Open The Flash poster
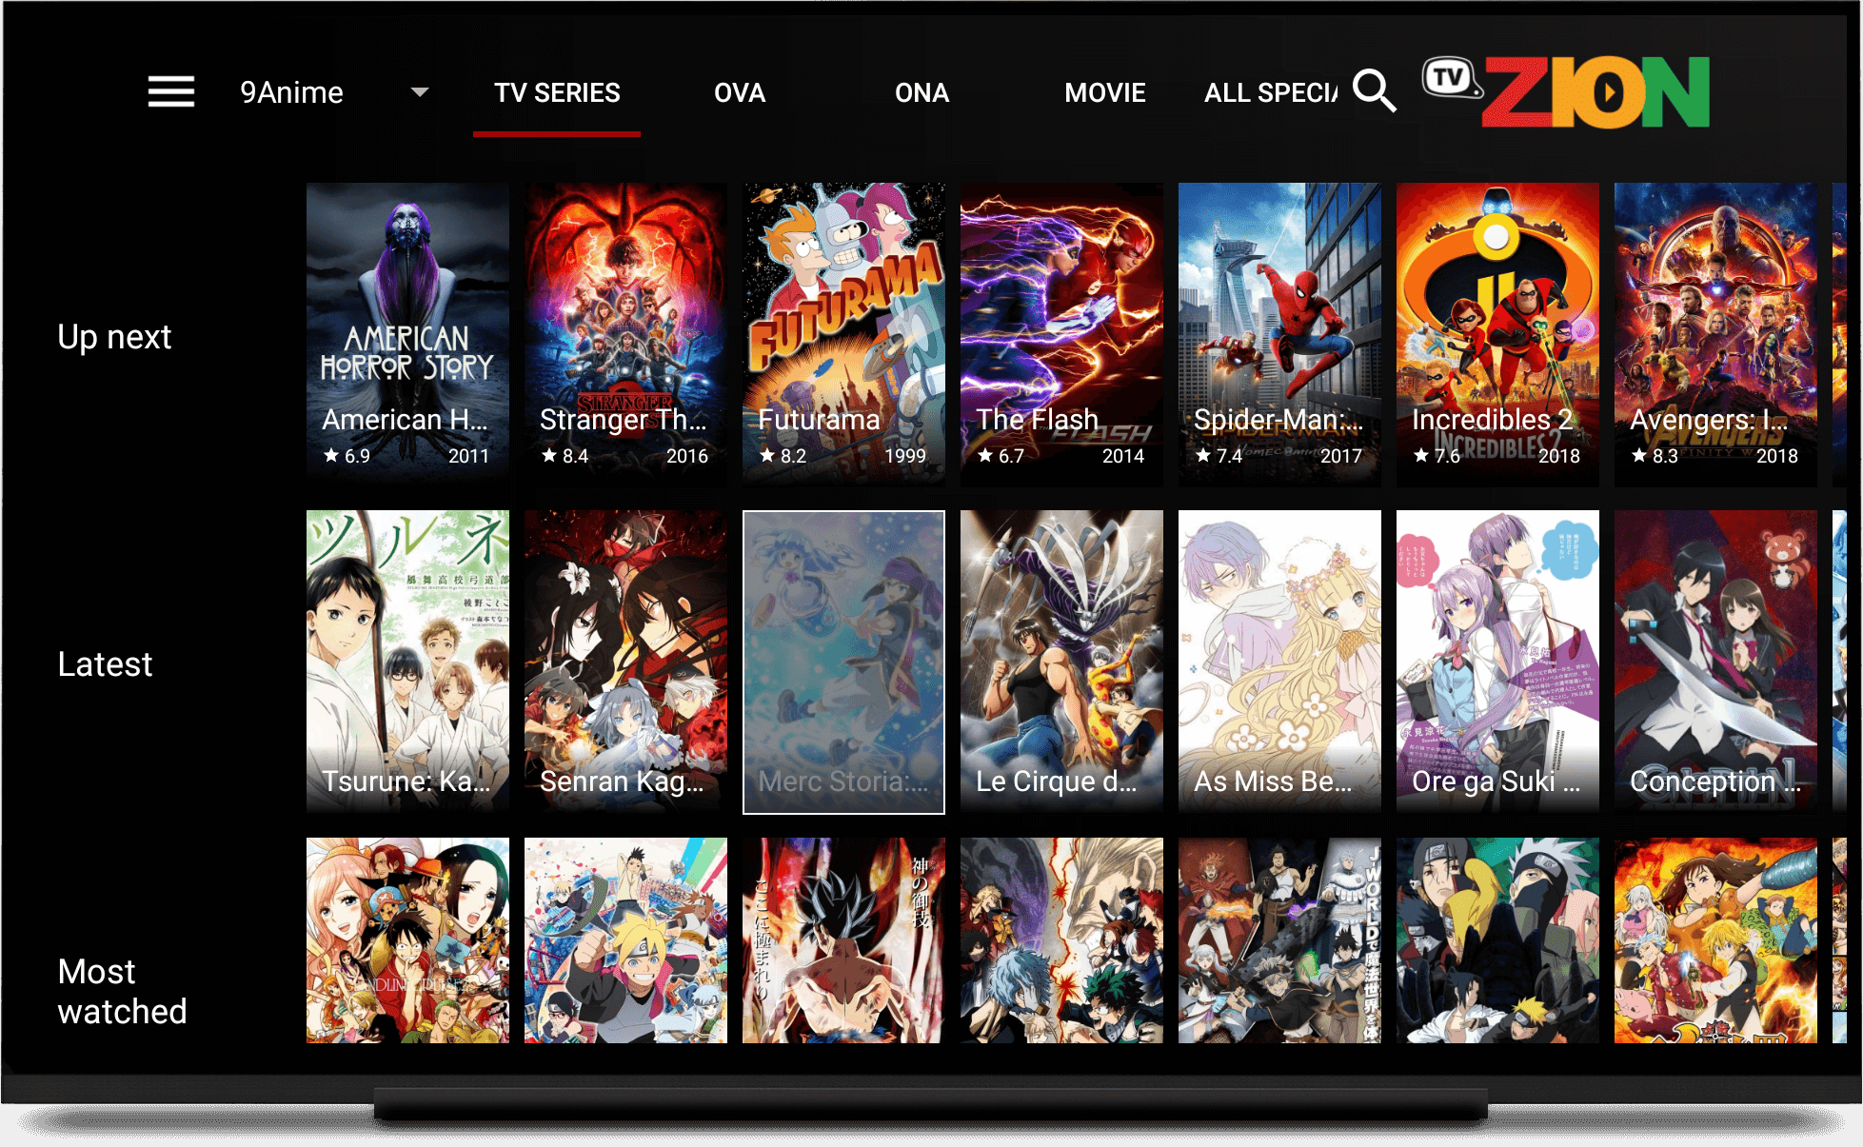 click(x=1061, y=335)
